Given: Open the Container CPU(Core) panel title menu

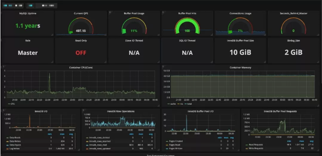Looking at the screenshot, I should pyautogui.click(x=81, y=68).
